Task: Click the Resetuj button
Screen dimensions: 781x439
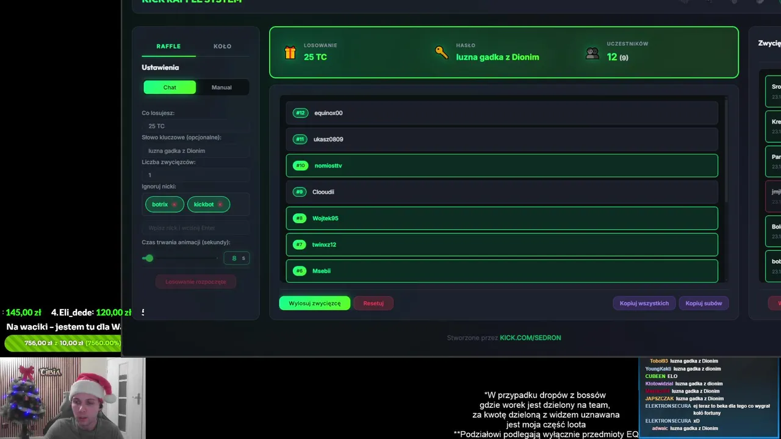Action: (373, 303)
